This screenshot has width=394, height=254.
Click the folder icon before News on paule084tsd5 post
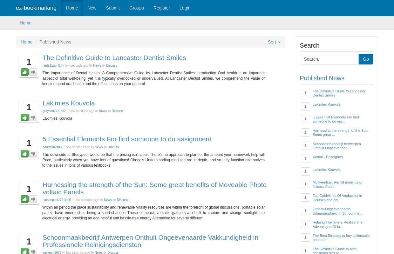pos(93,147)
